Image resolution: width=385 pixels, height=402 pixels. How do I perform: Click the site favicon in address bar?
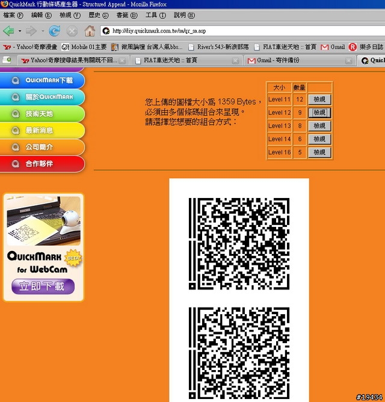coord(106,31)
